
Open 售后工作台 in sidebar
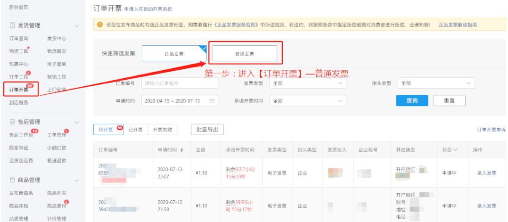(x=21, y=135)
